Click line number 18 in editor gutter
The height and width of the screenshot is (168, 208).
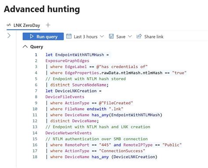35,157
